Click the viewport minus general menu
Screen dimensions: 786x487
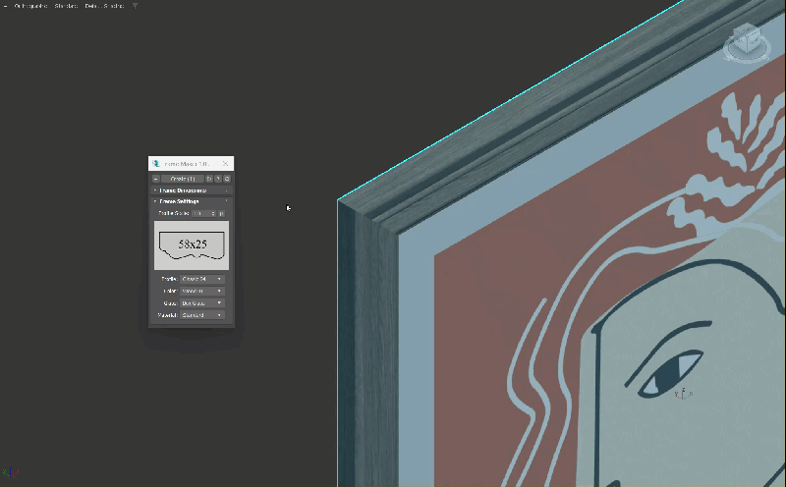click(6, 6)
